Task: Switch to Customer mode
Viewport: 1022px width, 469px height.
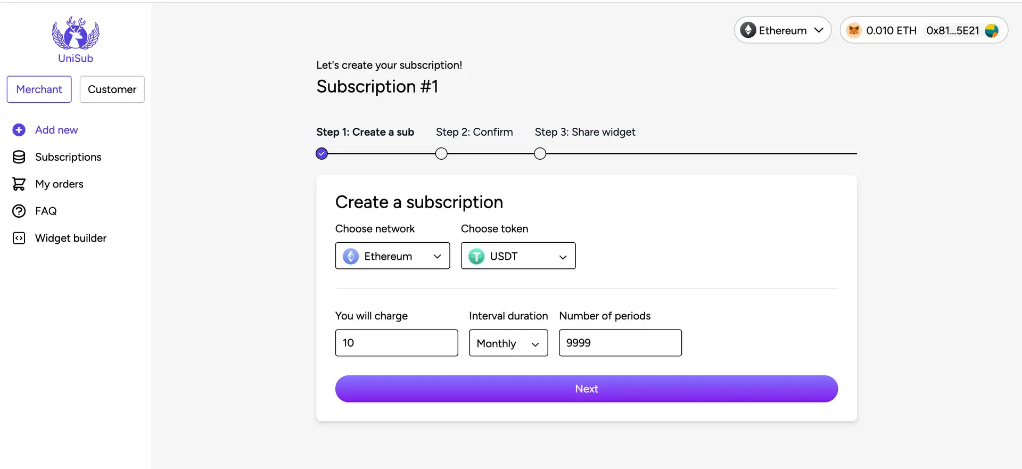Action: click(112, 89)
